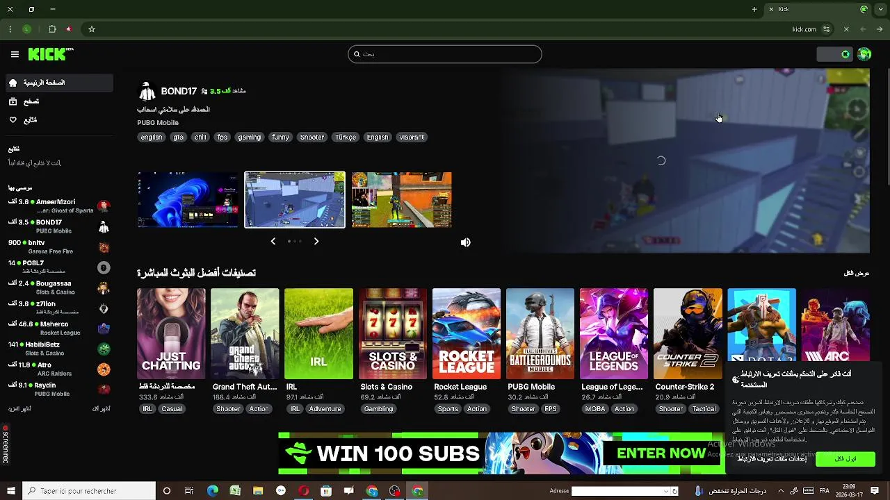
Task: Expand more recommended channels in sidebar
Action: pyautogui.click(x=19, y=408)
